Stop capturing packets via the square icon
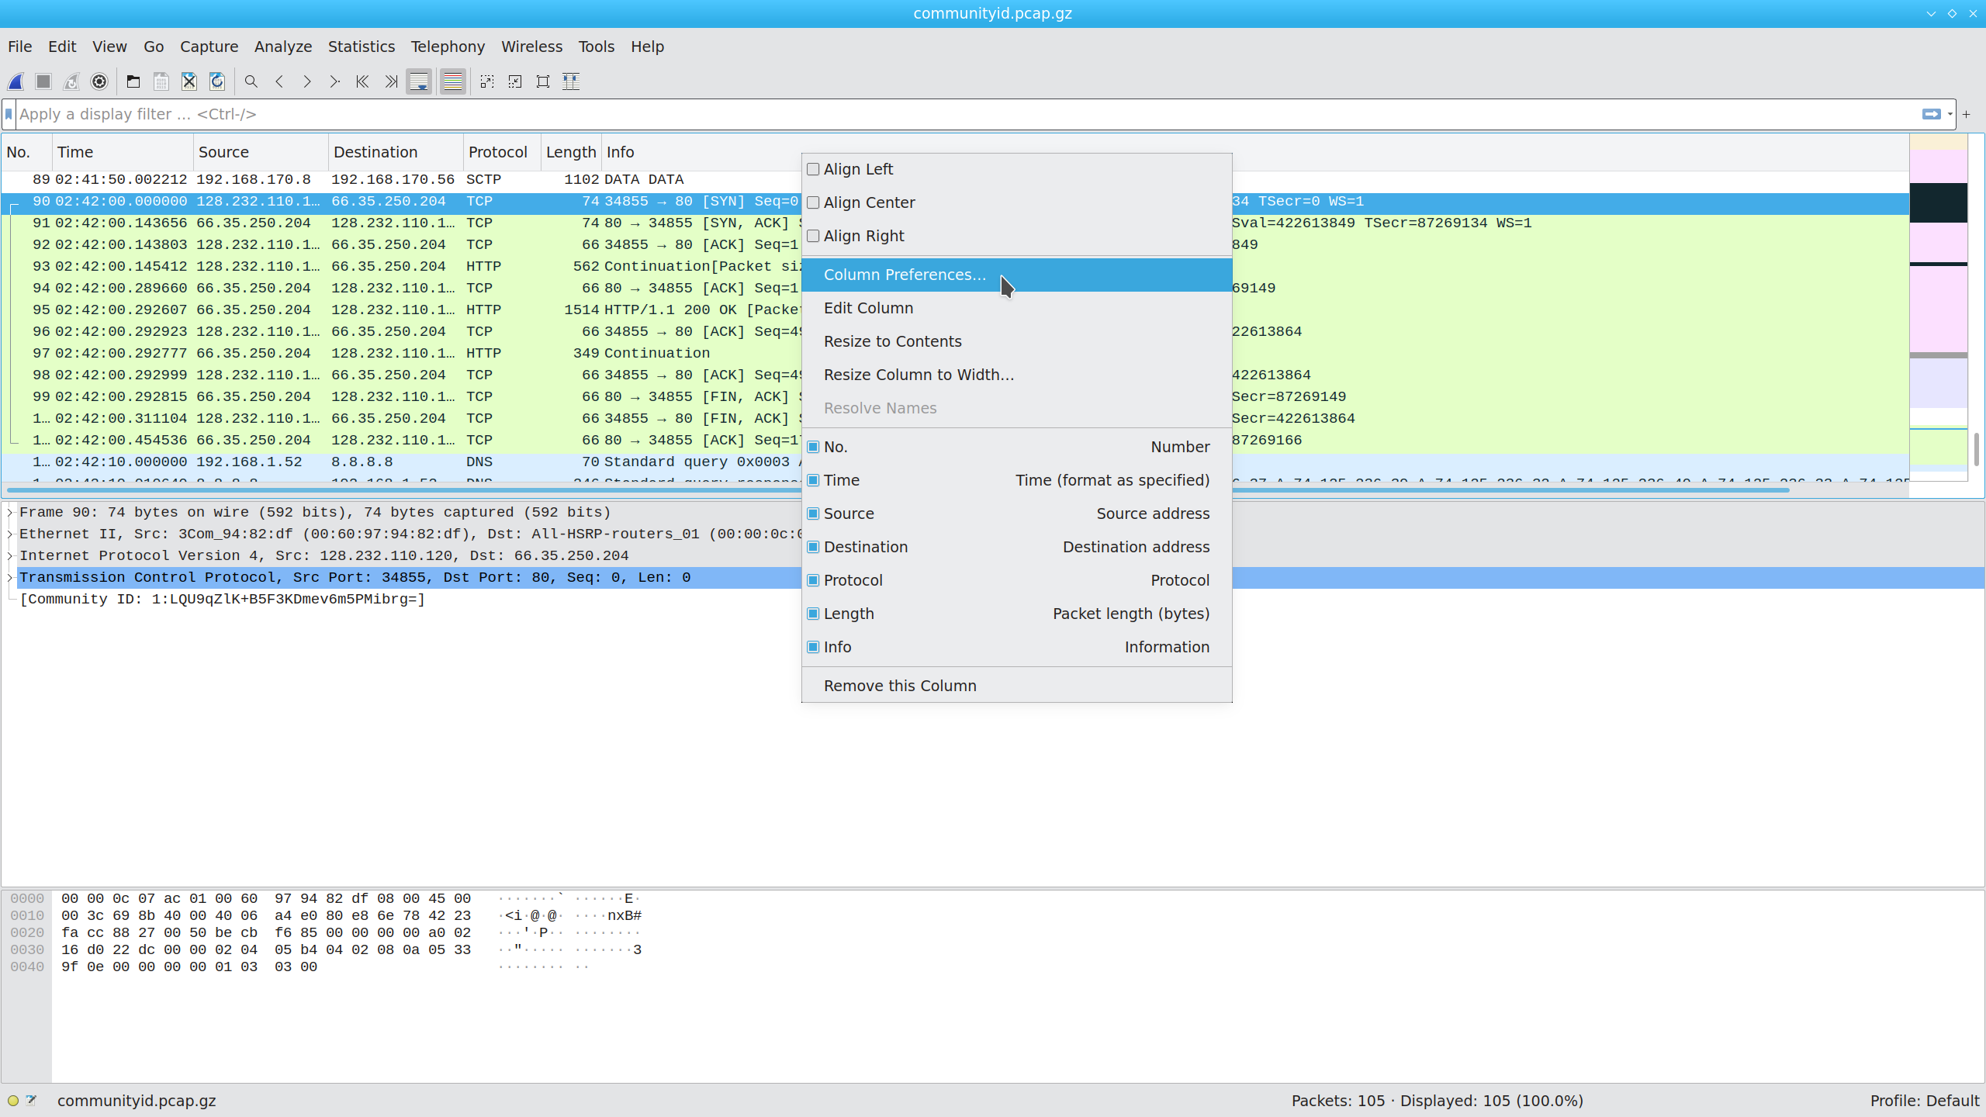The width and height of the screenshot is (1986, 1117). (x=43, y=81)
